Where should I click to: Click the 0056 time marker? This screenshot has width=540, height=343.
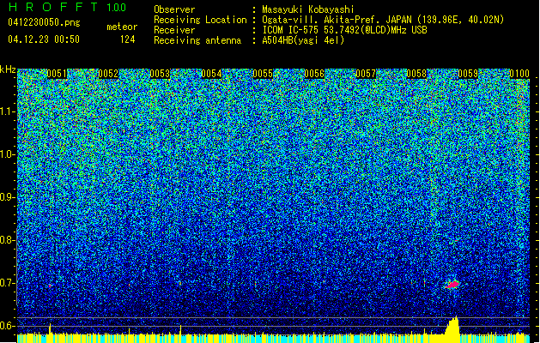314,74
